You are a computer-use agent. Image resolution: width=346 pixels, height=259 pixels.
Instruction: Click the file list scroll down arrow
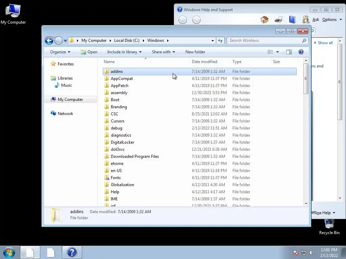click(x=306, y=204)
